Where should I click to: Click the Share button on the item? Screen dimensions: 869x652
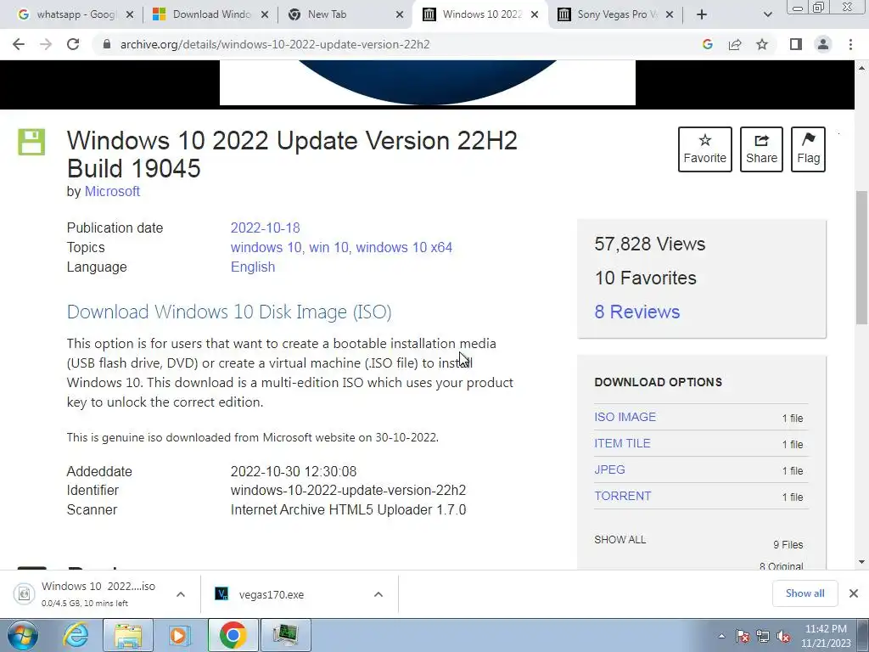pos(761,149)
